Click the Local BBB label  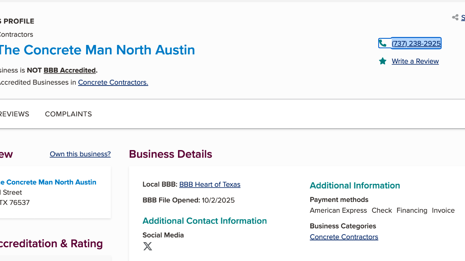pos(159,184)
